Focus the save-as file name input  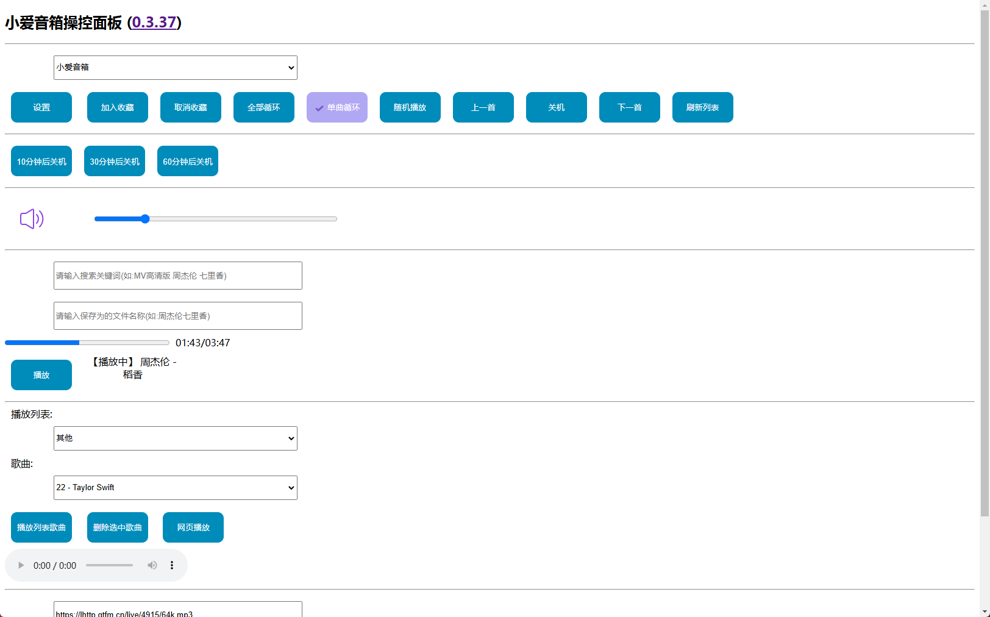coord(178,316)
